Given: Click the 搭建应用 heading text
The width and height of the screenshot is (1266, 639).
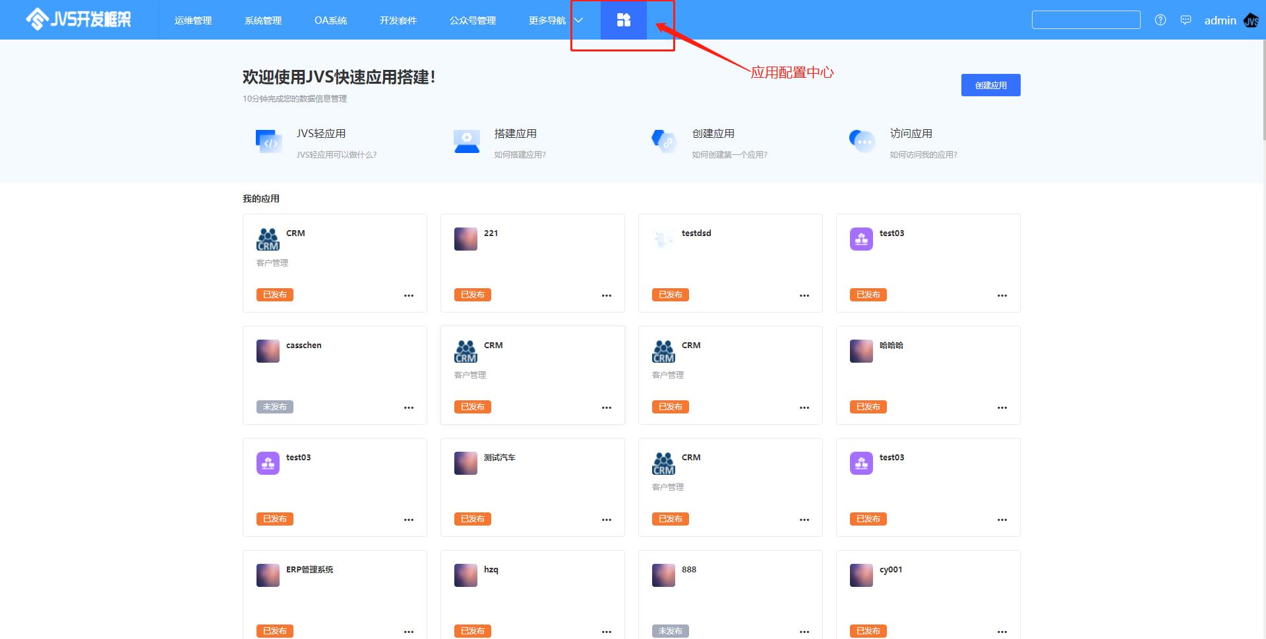Looking at the screenshot, I should click(516, 134).
